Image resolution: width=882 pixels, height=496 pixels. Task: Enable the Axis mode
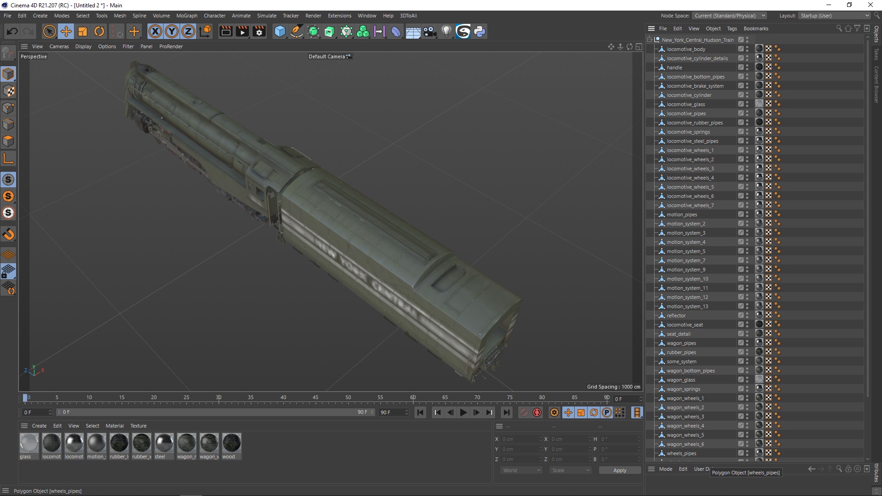click(x=8, y=159)
